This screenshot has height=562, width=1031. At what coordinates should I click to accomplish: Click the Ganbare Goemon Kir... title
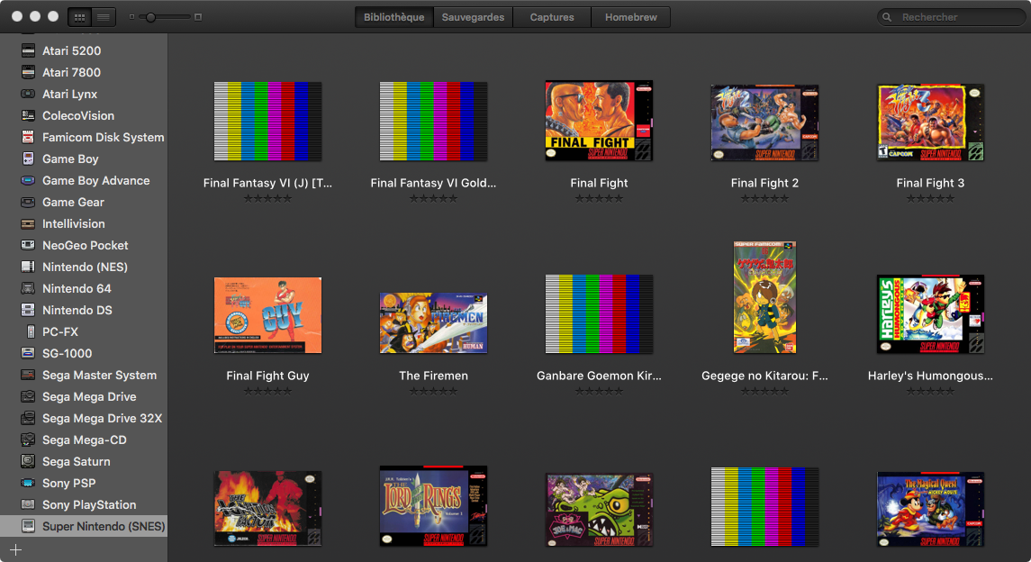(599, 376)
